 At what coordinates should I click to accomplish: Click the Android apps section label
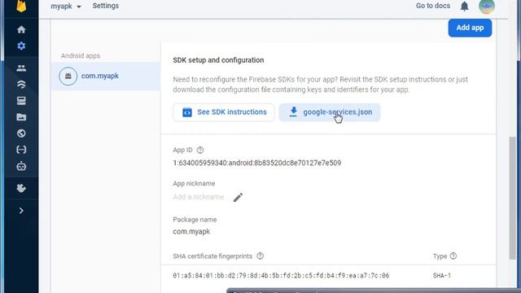point(81,56)
